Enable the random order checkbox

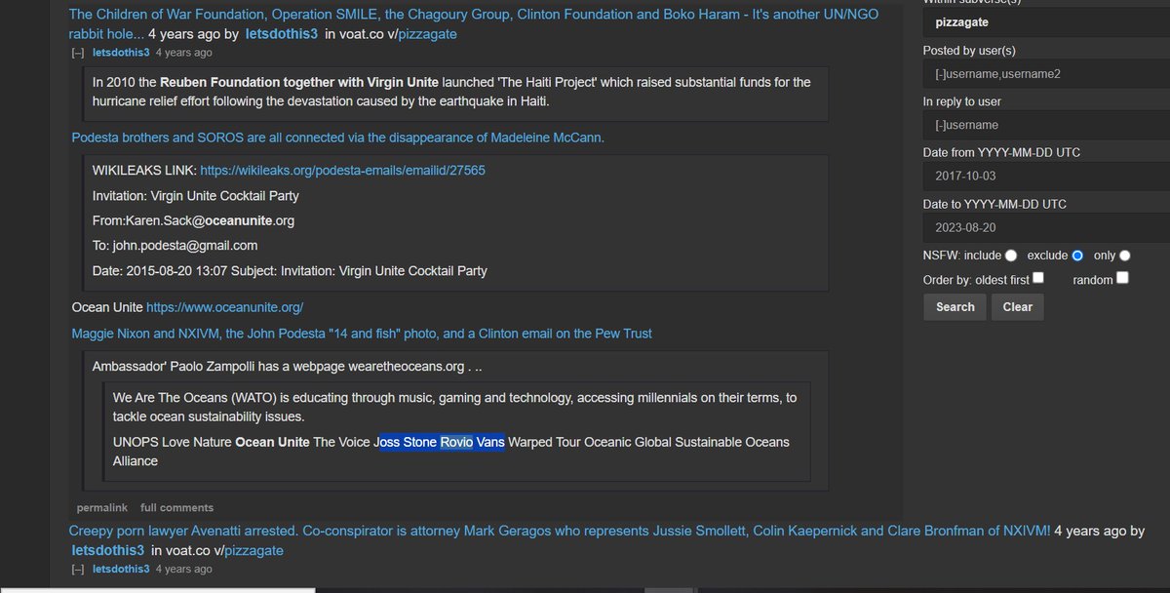(1123, 278)
